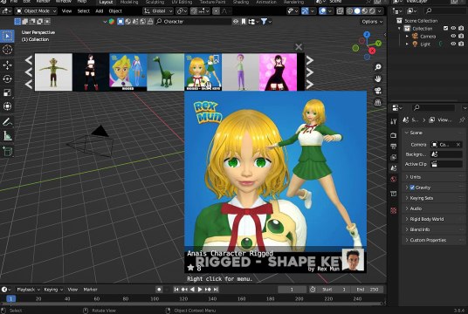Select the Add Cube tool
Image resolution: width=468 pixels, height=314 pixels.
pyautogui.click(x=7, y=151)
